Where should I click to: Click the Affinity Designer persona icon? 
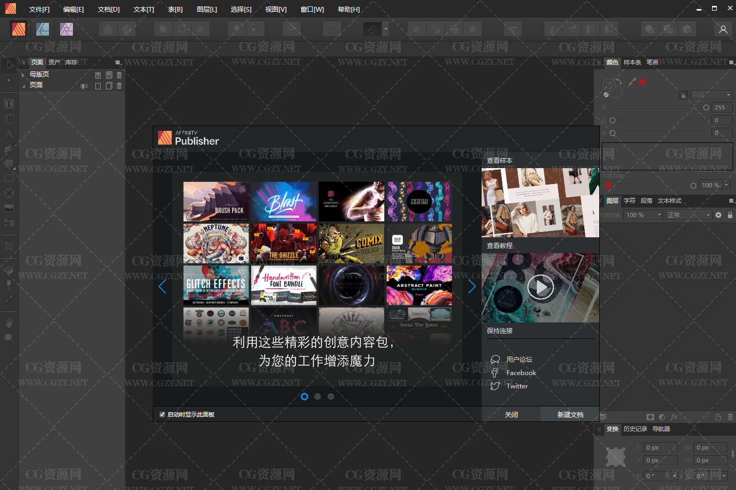43,29
